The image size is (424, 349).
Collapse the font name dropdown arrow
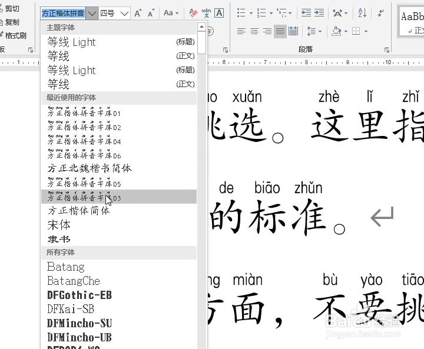[x=92, y=14]
